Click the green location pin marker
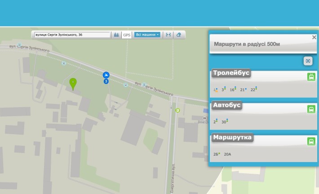Image resolution: width=319 pixels, height=194 pixels. point(73,83)
